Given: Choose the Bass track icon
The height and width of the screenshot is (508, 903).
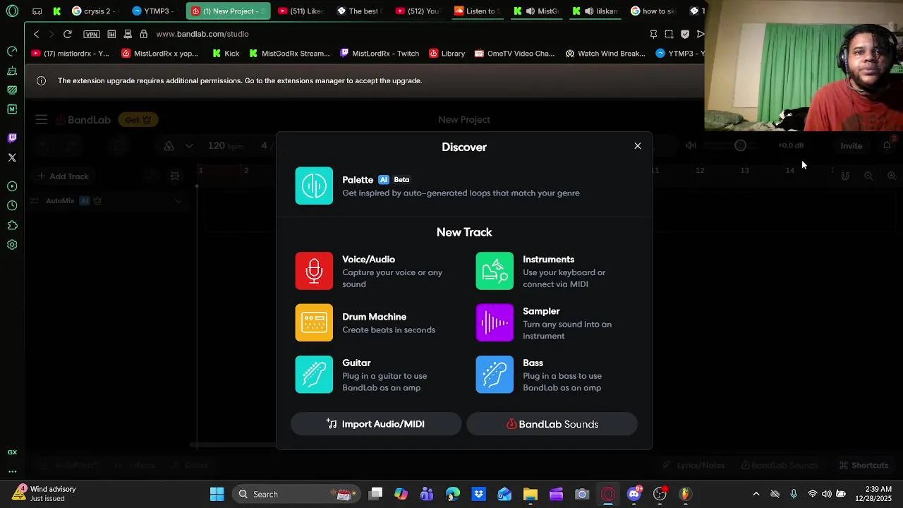Looking at the screenshot, I should coord(495,374).
